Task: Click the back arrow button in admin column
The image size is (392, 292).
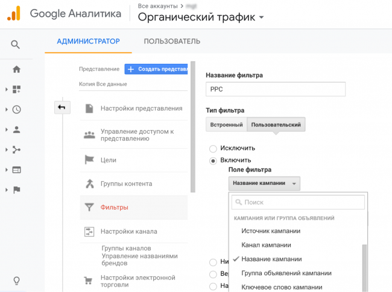Action: point(62,107)
